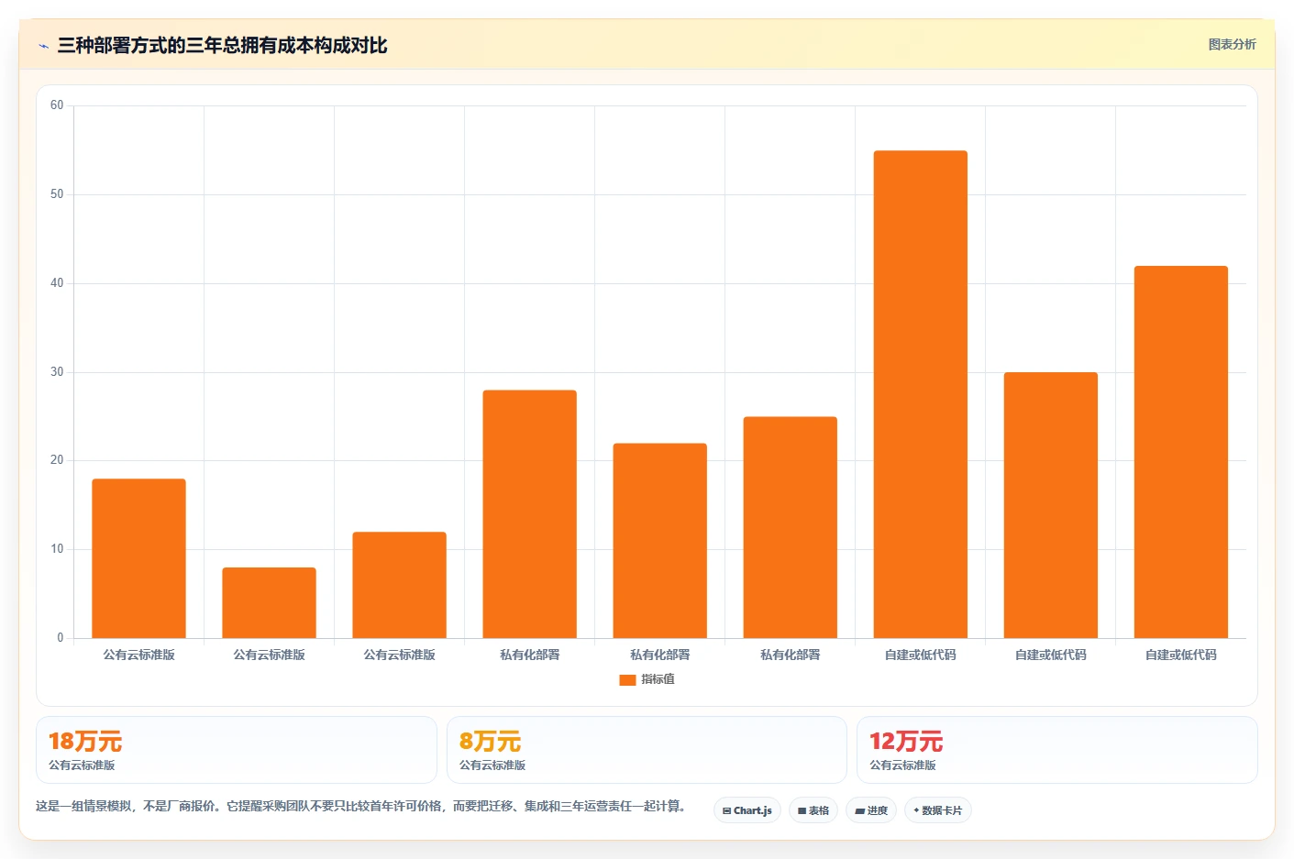Click the lightning icon beside the chart title
This screenshot has height=859, width=1294.
(43, 46)
